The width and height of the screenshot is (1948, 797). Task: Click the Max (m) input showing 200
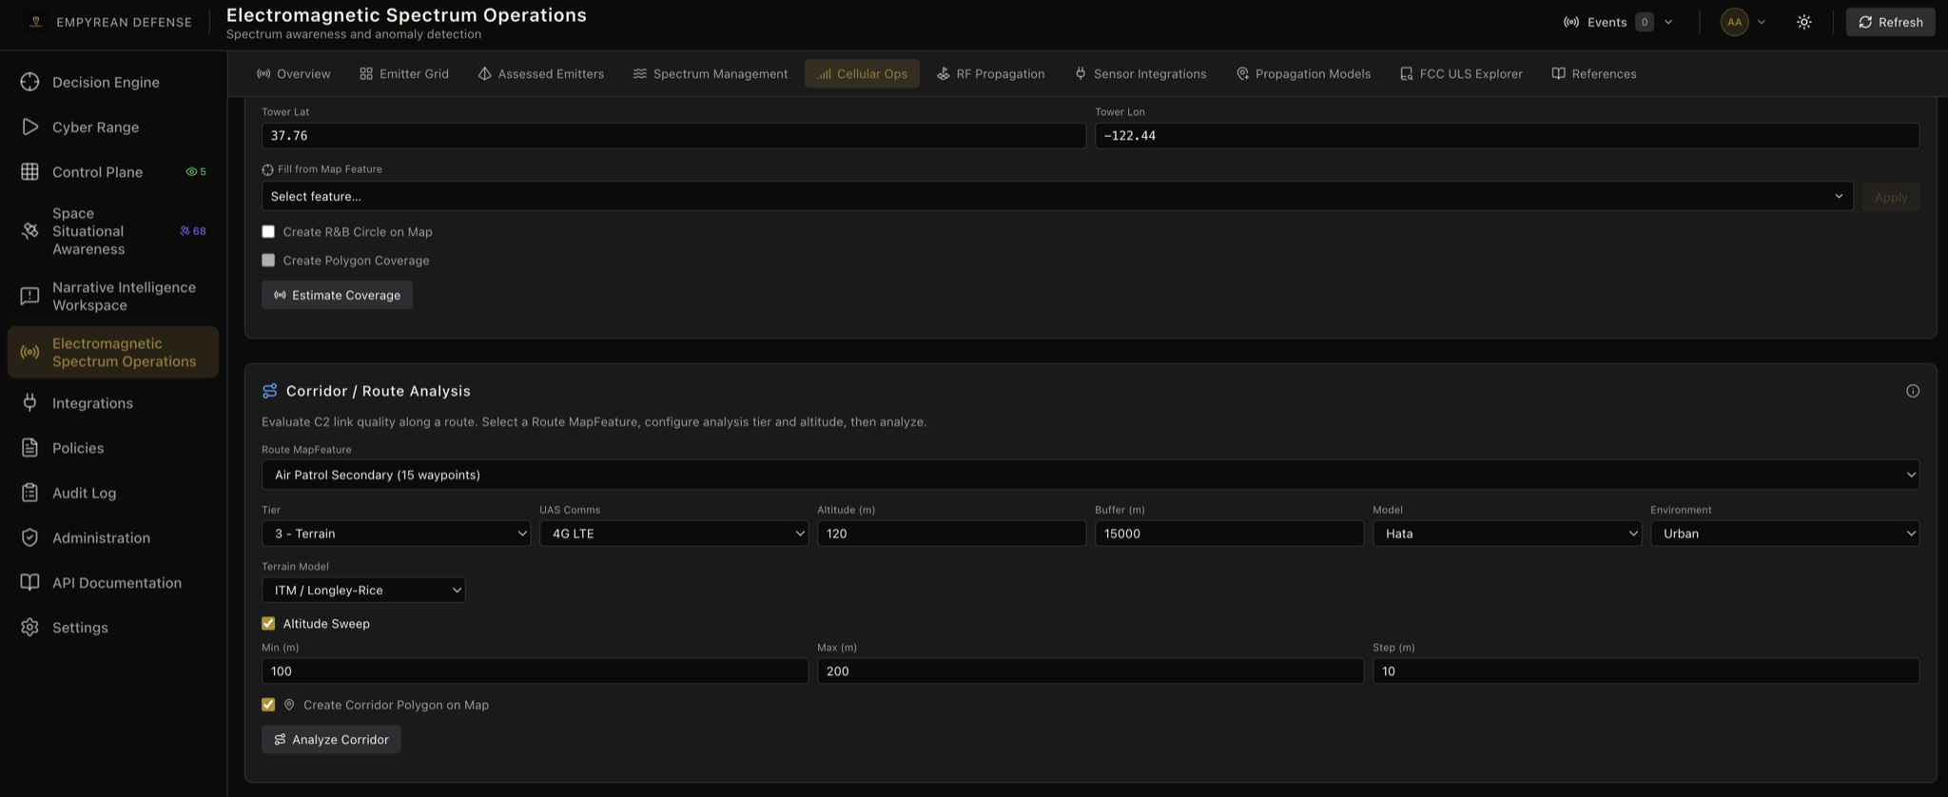pyautogui.click(x=1090, y=671)
